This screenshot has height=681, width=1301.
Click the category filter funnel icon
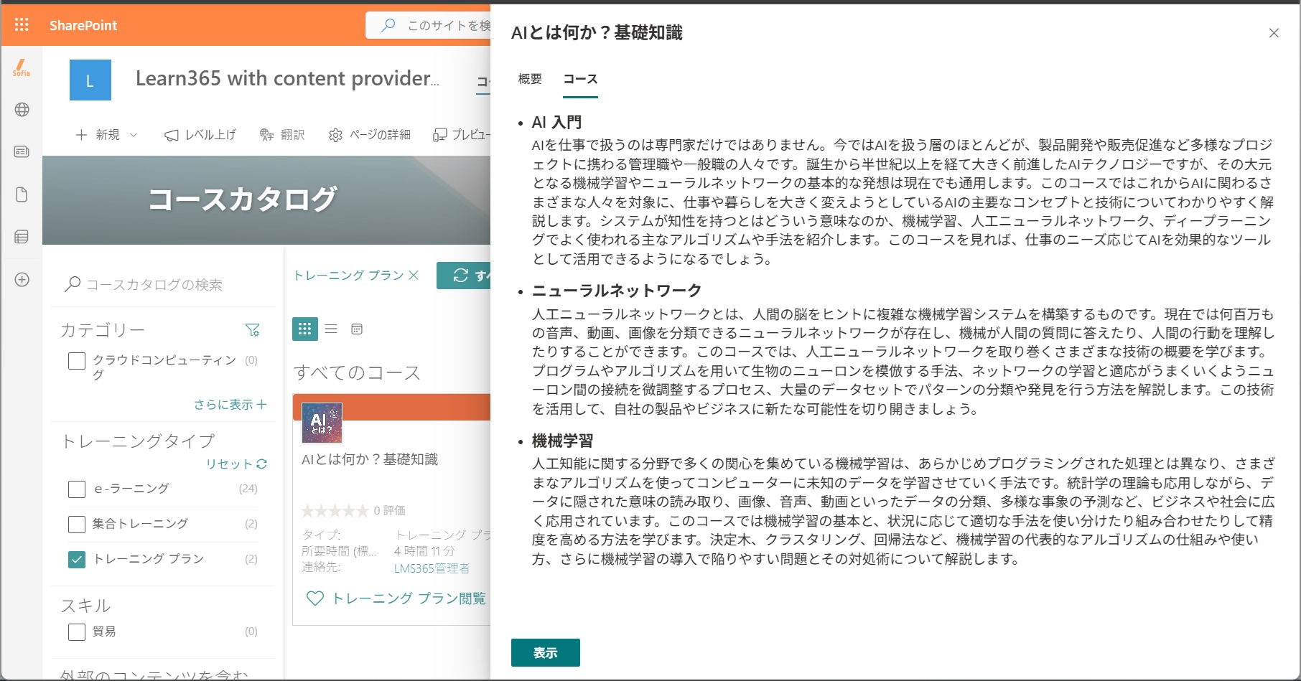[x=252, y=330]
